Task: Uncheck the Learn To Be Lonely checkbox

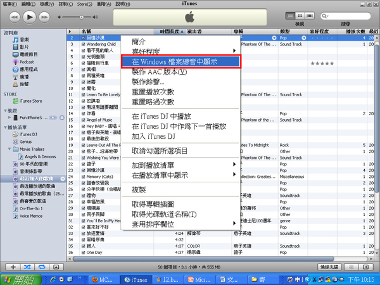Action: click(83, 95)
